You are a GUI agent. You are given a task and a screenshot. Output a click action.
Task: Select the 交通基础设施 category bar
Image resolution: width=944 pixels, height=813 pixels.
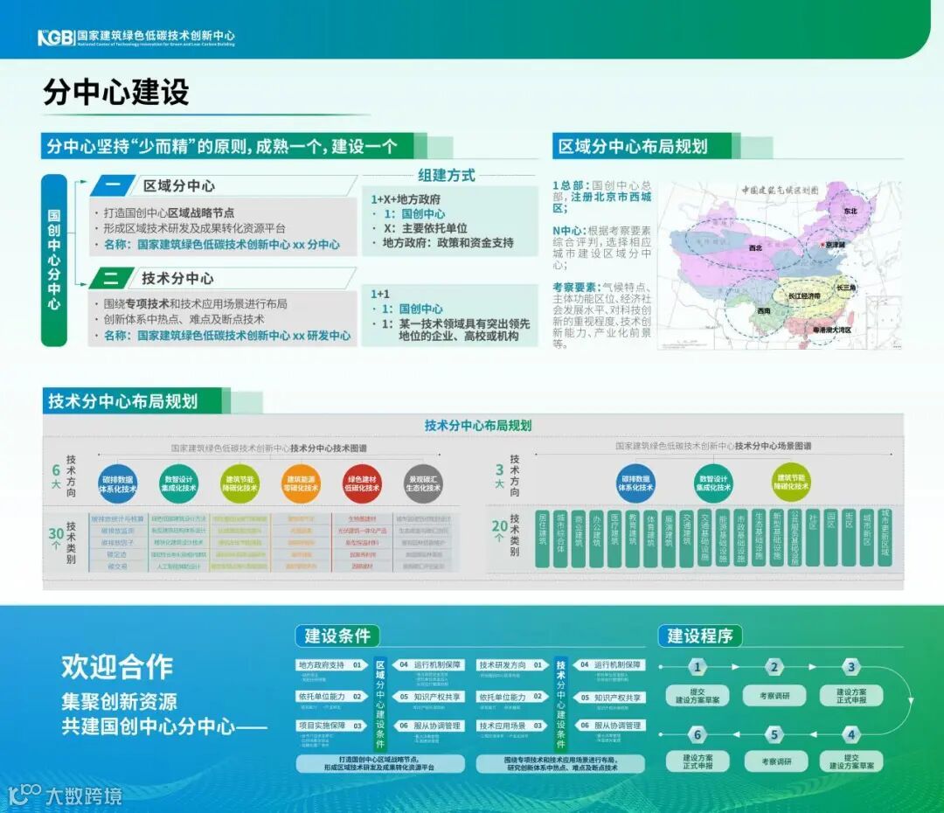click(705, 537)
